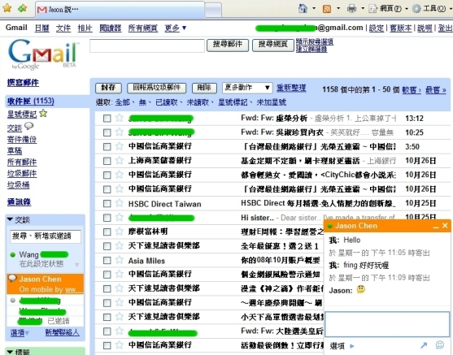The image size is (453, 355).
Task: Click the 回報為垃圾郵件 button
Action: click(x=157, y=88)
